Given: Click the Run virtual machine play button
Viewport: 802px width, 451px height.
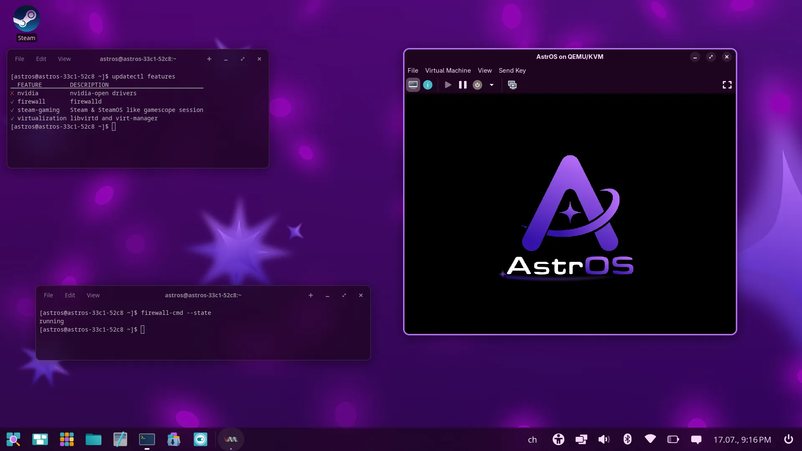Looking at the screenshot, I should click(x=448, y=85).
